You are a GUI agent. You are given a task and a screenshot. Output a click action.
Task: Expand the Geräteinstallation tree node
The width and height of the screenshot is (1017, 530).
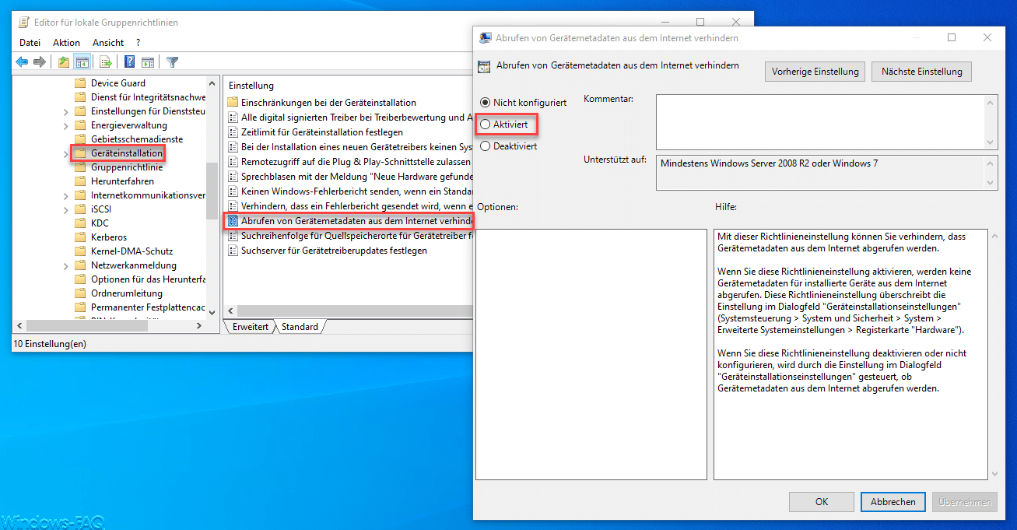coord(66,153)
